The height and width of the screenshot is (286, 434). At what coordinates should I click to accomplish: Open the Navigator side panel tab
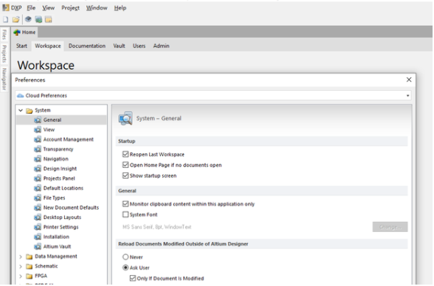[x=4, y=79]
